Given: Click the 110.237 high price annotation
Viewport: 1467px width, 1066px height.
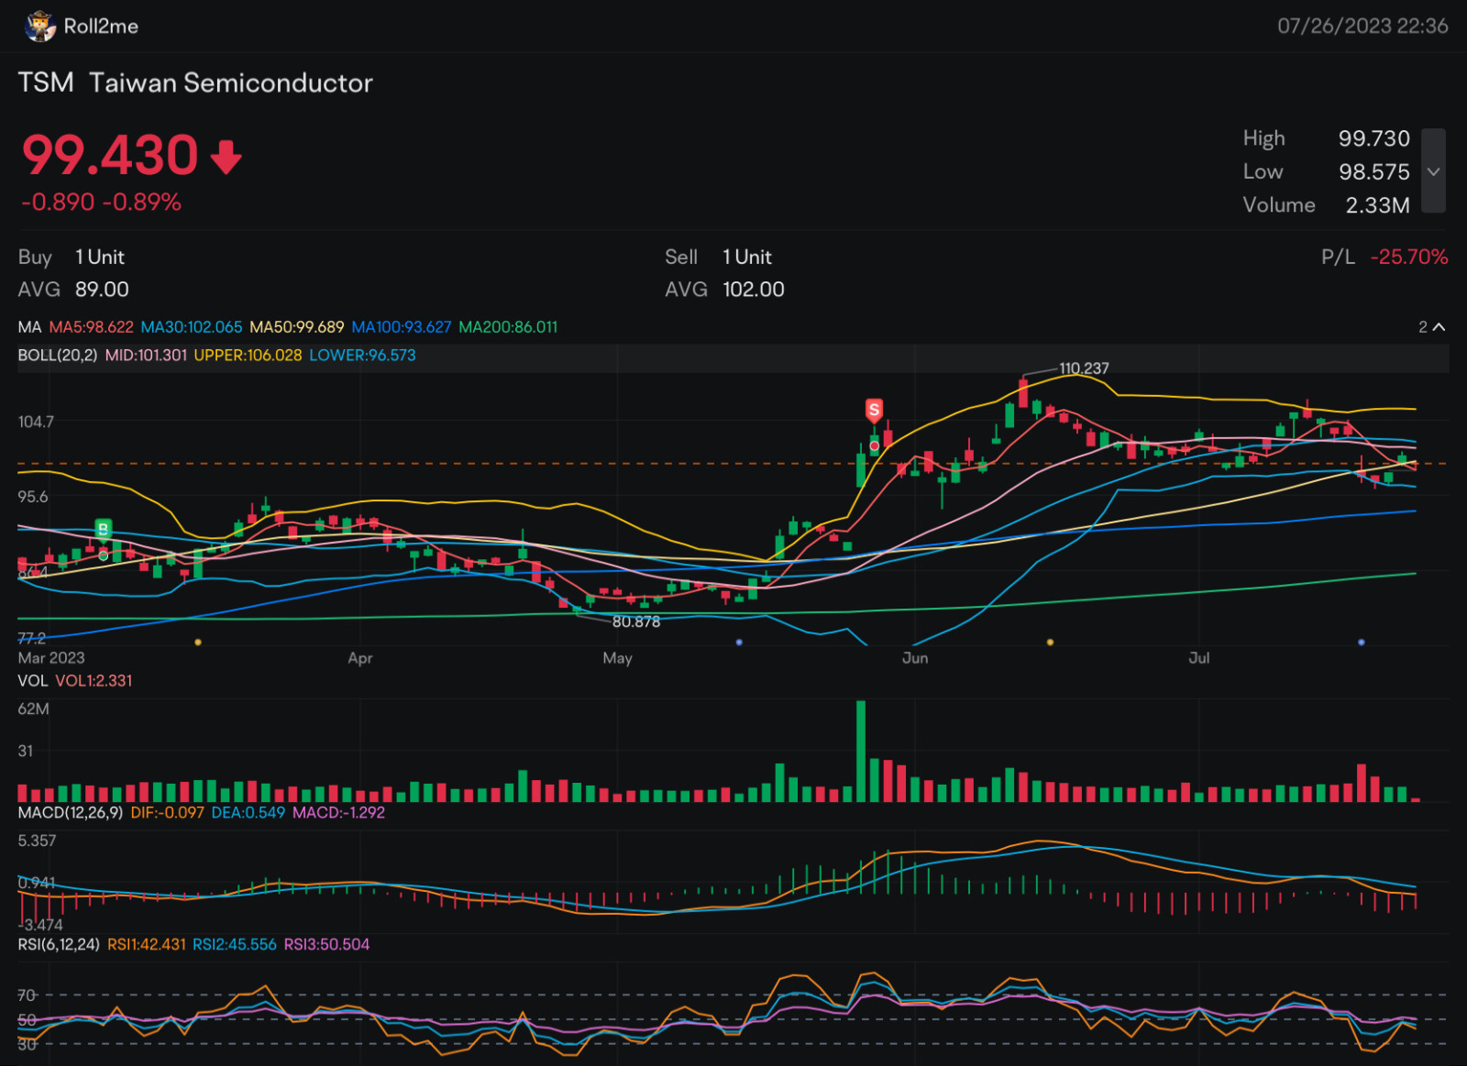Looking at the screenshot, I should [1084, 368].
